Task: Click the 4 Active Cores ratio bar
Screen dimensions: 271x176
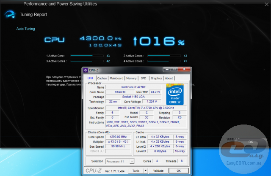Action: pyautogui.click(x=164, y=61)
